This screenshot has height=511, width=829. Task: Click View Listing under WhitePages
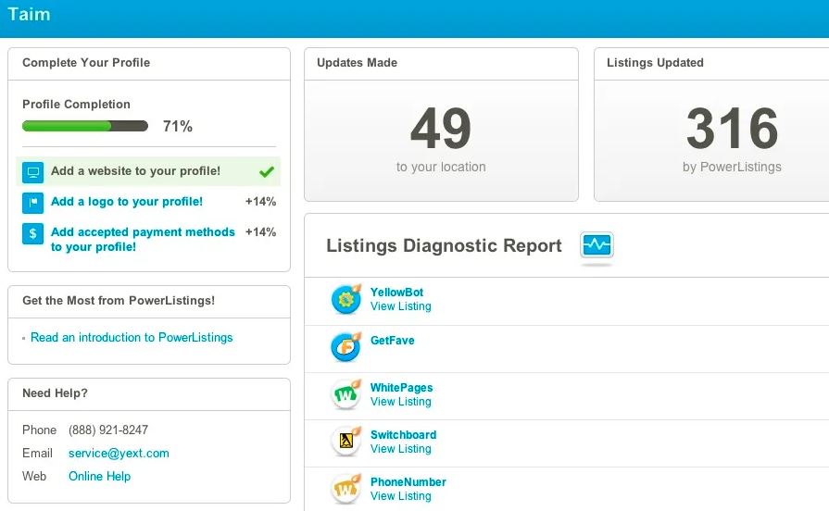tap(401, 402)
